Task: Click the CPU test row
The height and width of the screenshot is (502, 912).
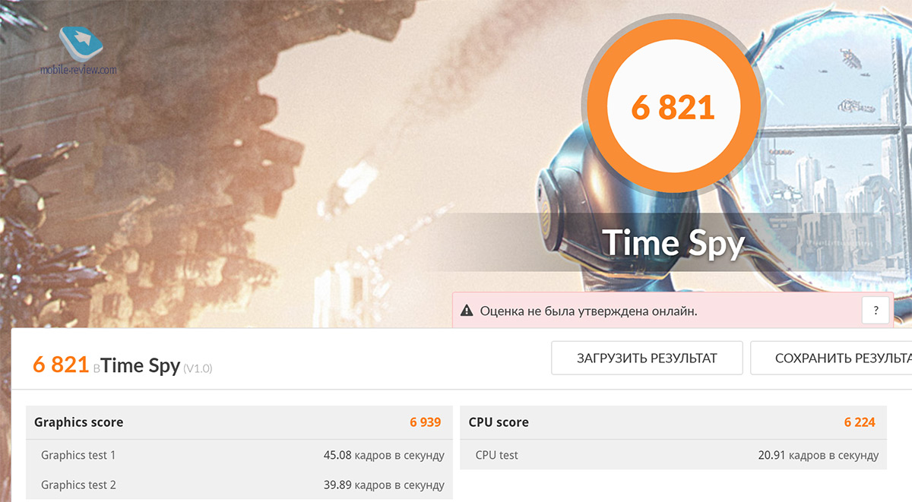Action: click(x=673, y=455)
